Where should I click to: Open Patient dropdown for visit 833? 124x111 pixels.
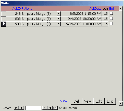59,19
